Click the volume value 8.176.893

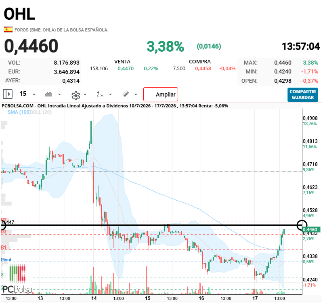tap(67, 63)
